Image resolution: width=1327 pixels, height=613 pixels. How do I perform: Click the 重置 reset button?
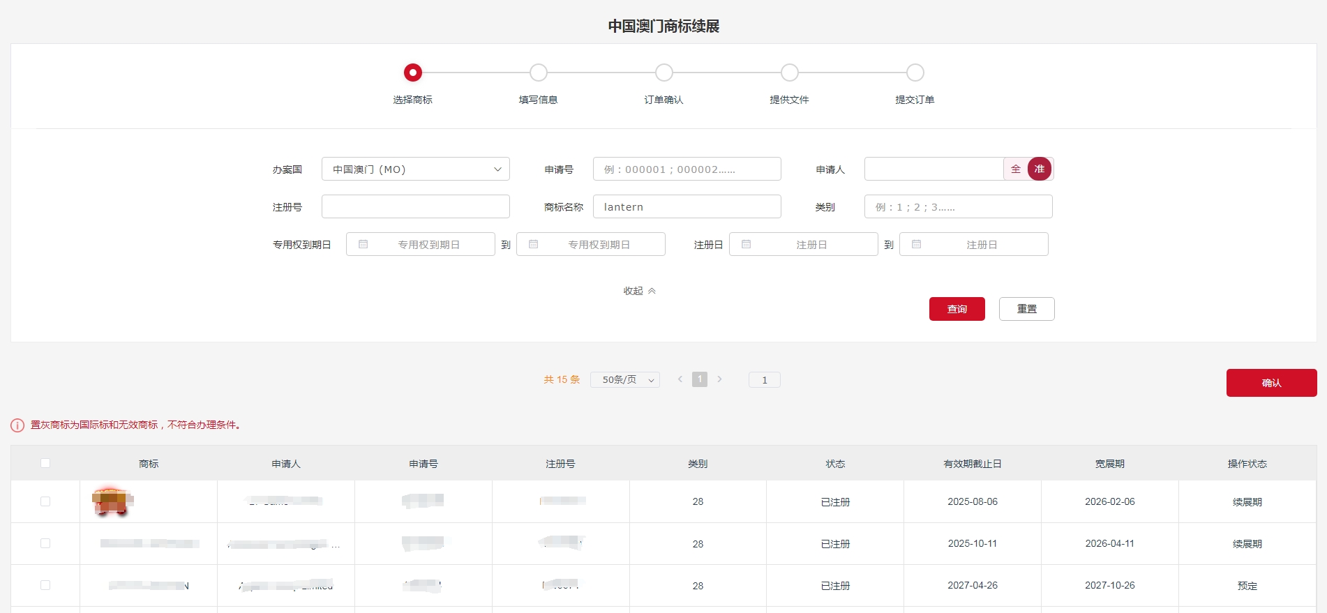1027,309
